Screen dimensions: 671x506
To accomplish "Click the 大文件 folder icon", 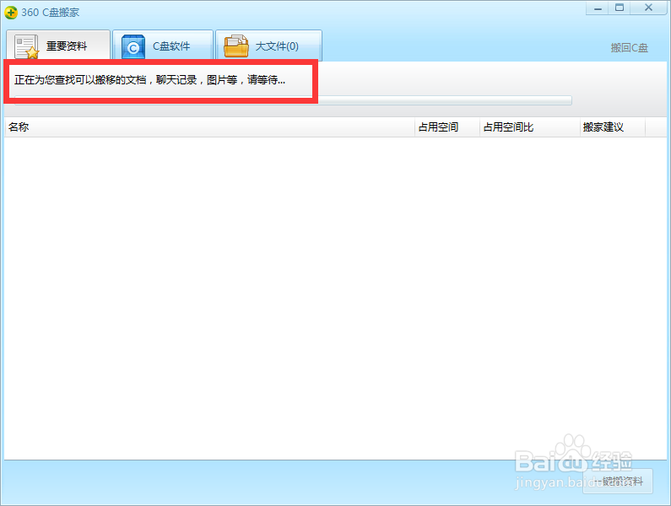I will point(236,46).
